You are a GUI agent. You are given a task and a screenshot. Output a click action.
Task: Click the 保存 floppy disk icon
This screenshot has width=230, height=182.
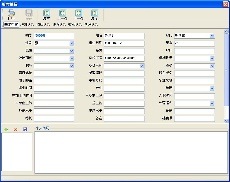(x=29, y=15)
